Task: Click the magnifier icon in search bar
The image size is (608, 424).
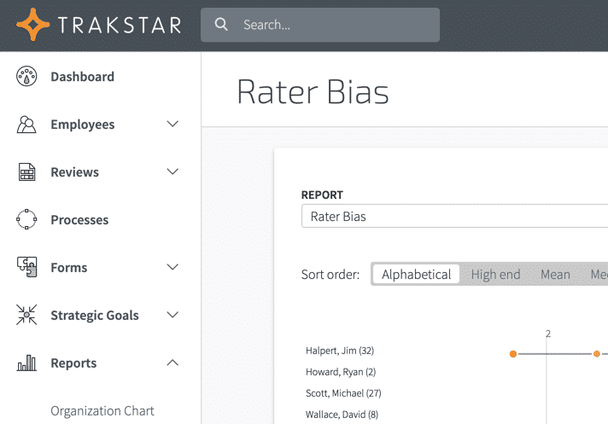Action: pyautogui.click(x=221, y=25)
